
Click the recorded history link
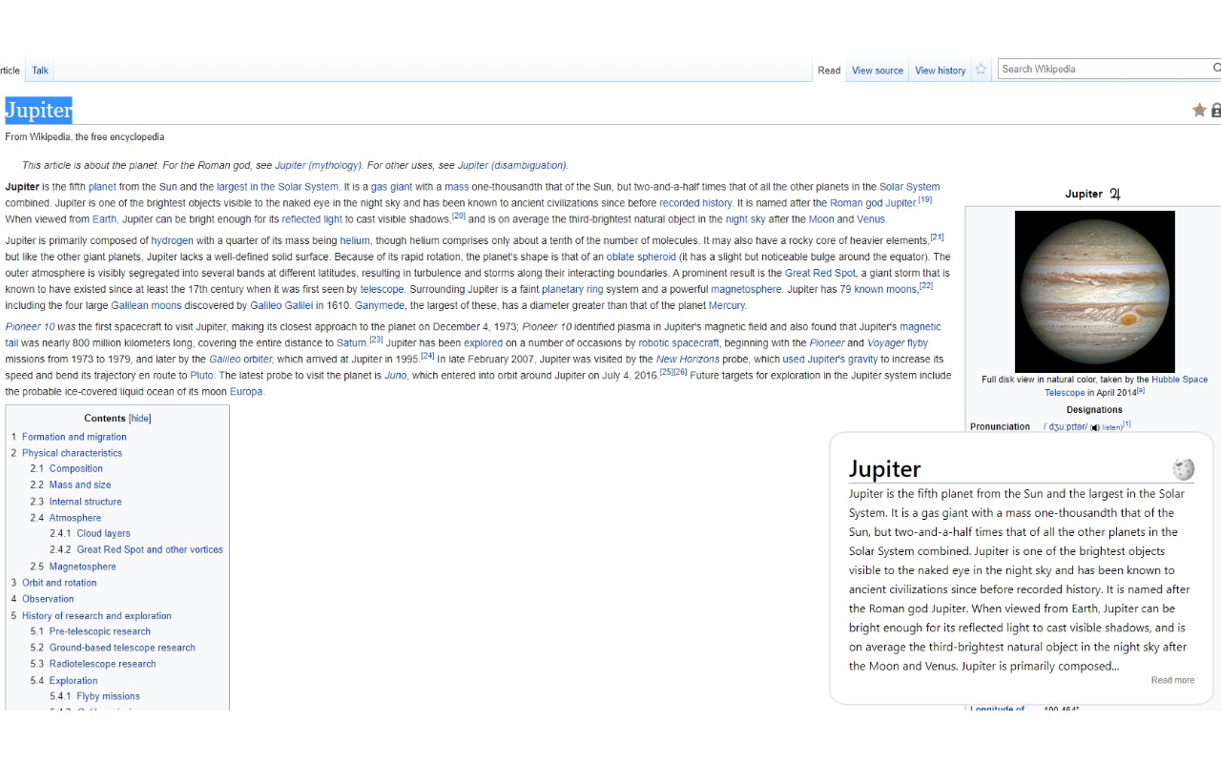[x=695, y=203]
